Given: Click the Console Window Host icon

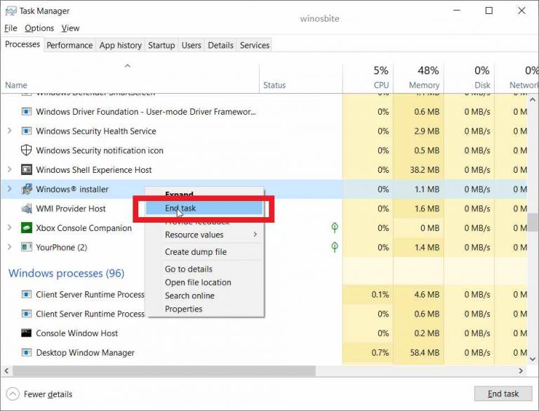Looking at the screenshot, I should pos(27,333).
